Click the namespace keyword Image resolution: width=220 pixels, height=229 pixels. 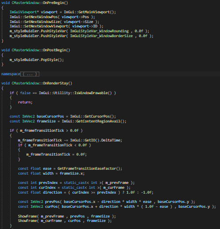(11, 74)
